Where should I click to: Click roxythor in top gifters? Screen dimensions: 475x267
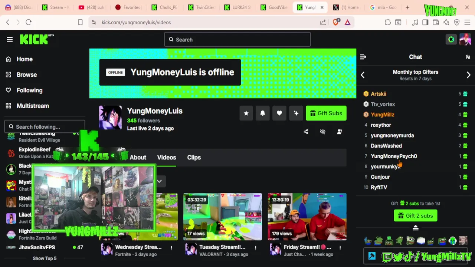pos(381,125)
